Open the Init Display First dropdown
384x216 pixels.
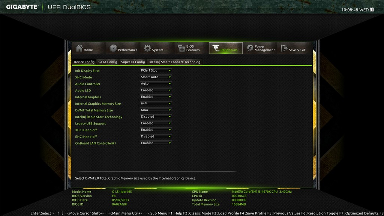(156, 70)
